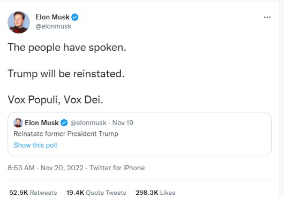View the 298.3K Likes list
Screen dimensions: 284x197
155,193
